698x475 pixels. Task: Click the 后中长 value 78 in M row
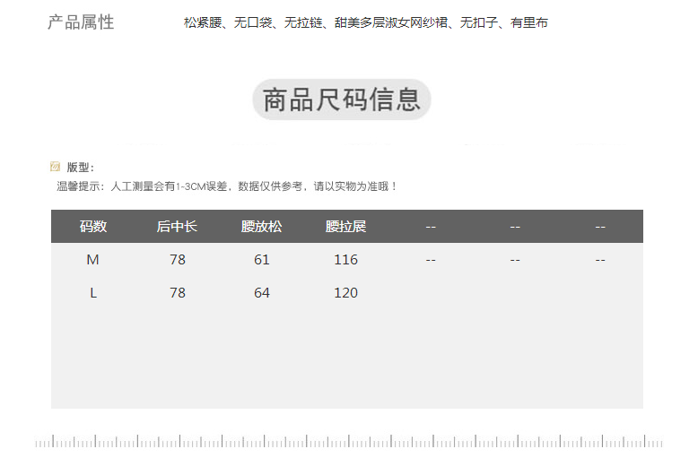pos(177,260)
